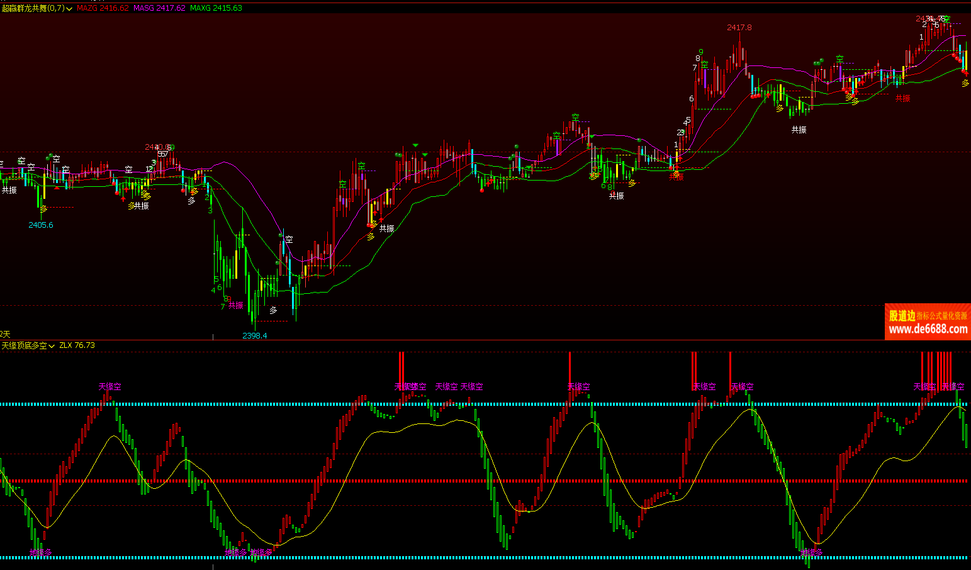The width and height of the screenshot is (971, 570).
Task: Select the yellow ZLX 76.73 value label
Action: 77,345
